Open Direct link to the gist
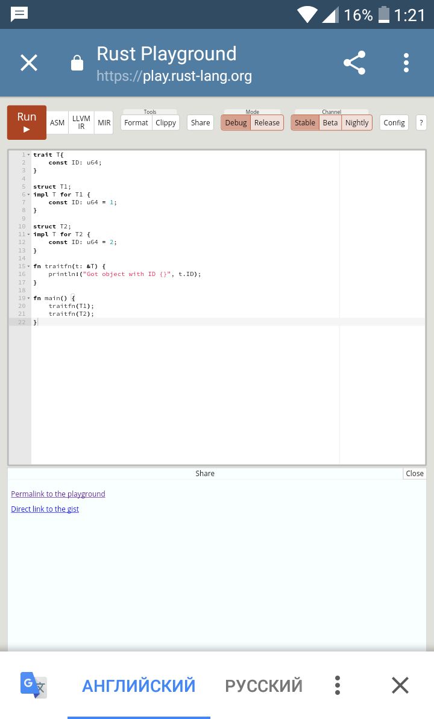 45,509
